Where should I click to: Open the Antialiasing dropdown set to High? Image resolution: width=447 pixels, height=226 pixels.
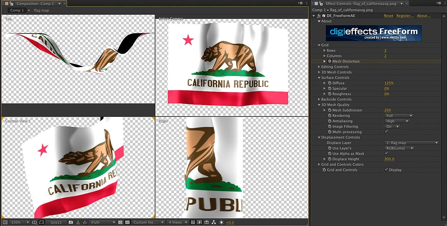tap(397, 121)
